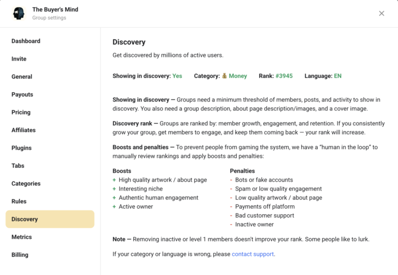
Task: Navigate to Affiliates section
Action: click(x=24, y=130)
